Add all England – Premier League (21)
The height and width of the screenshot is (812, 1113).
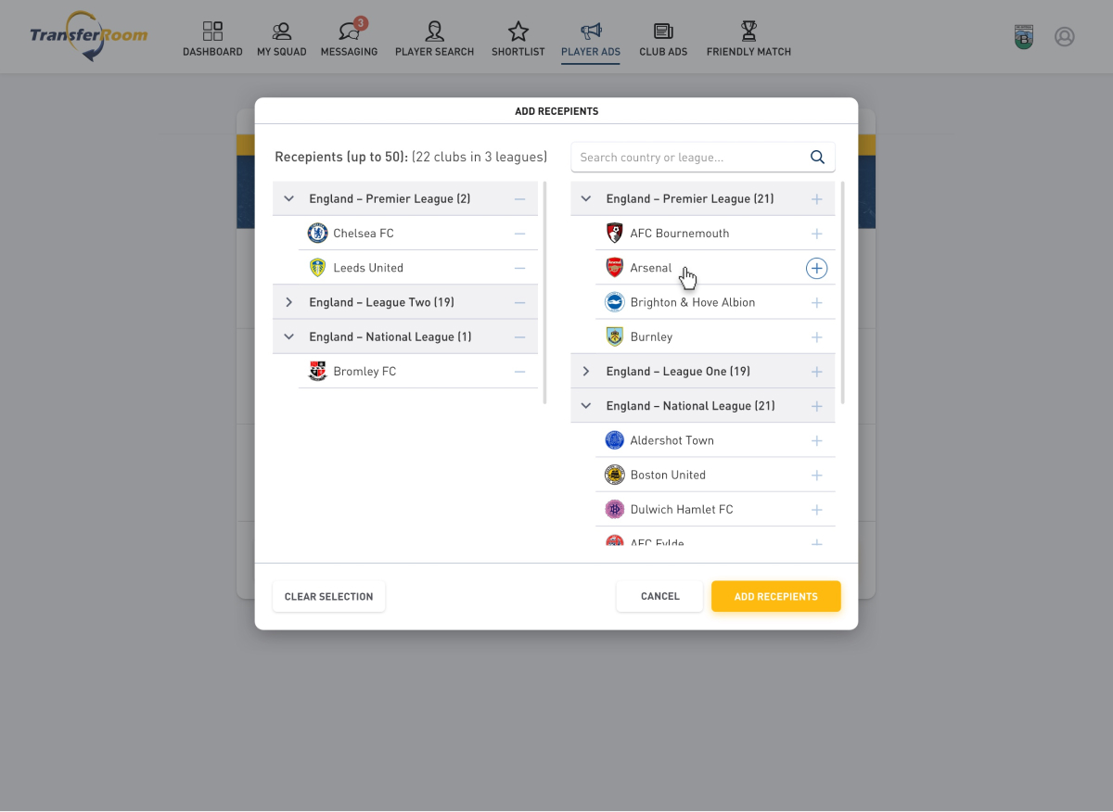(816, 199)
